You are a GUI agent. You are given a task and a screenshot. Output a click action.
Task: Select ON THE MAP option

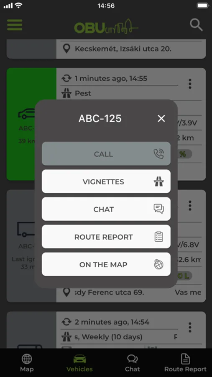[x=106, y=264]
